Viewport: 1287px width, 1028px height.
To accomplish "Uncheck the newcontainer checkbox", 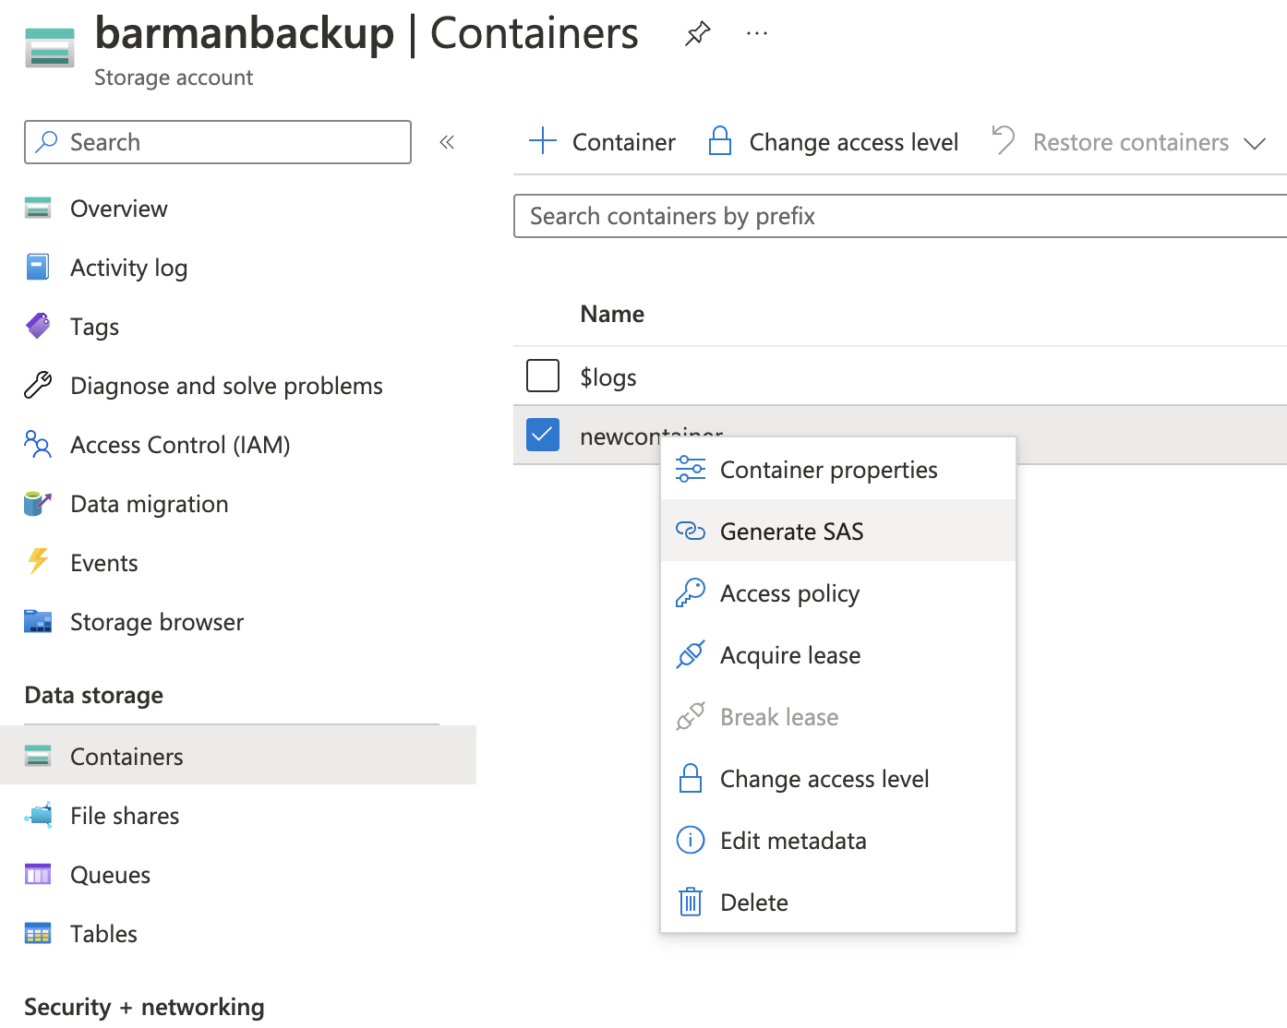I will pyautogui.click(x=543, y=435).
